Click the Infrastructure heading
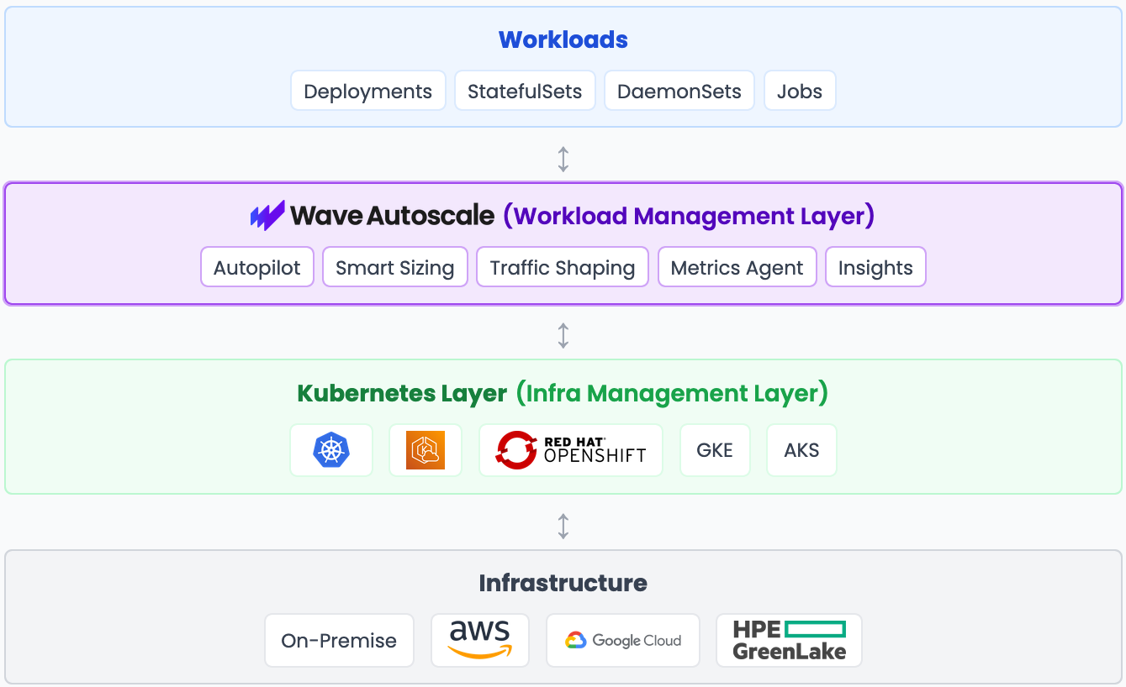The height and width of the screenshot is (687, 1126). 563,583
